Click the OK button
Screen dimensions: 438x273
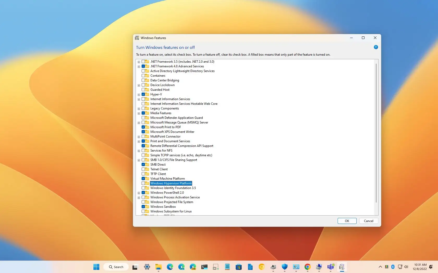coord(347,221)
